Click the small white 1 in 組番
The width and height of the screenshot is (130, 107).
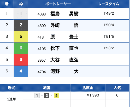pos(37,95)
